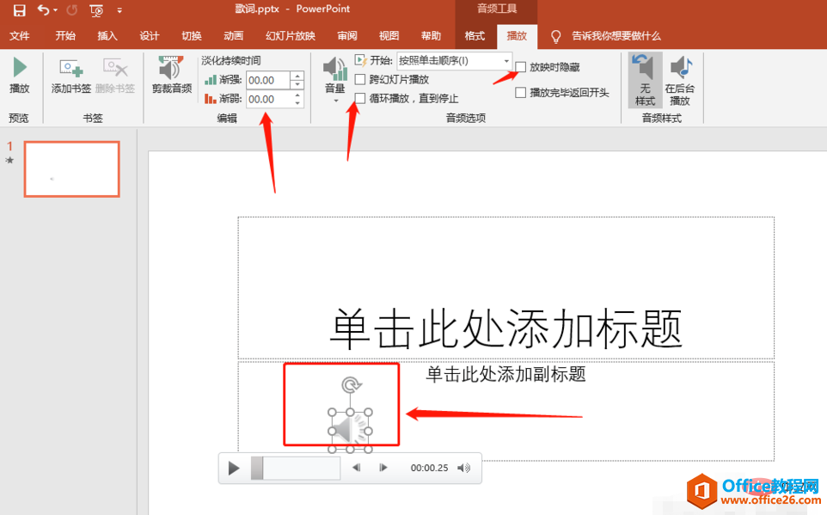Click subtitle placeholder 单击此处添加副标题
Viewport: 827px width, 515px height.
(505, 374)
